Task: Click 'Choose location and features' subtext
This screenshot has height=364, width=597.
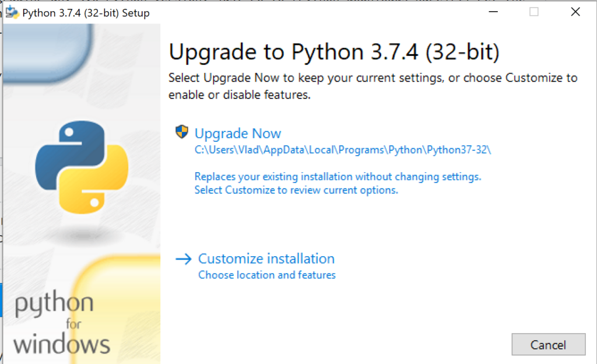Action: pos(267,275)
